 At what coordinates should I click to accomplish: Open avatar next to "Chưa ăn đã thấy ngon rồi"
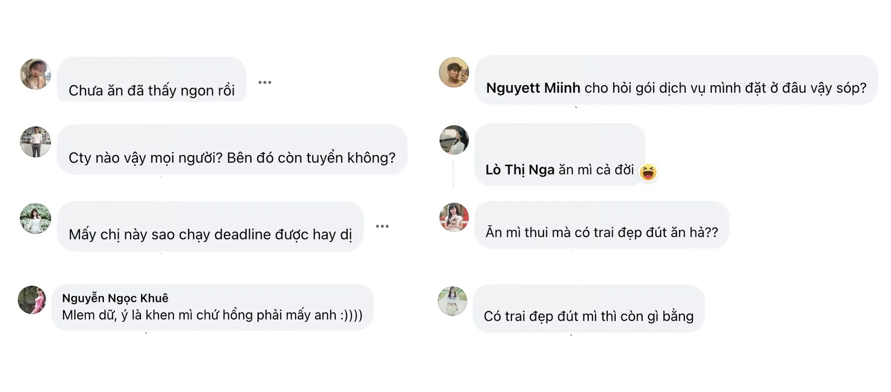pos(36,74)
